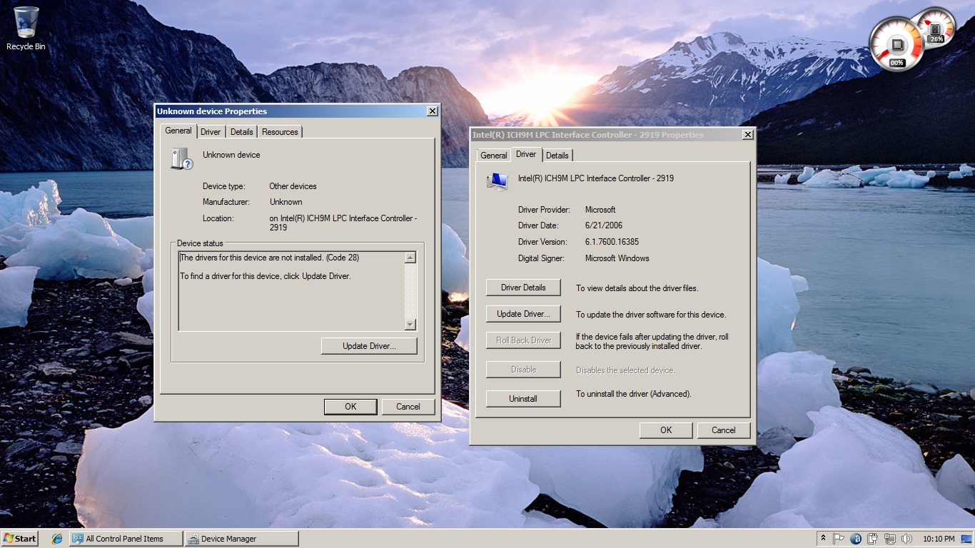The height and width of the screenshot is (548, 975).
Task: Switch to Device Manager taskbar button
Action: 241,539
